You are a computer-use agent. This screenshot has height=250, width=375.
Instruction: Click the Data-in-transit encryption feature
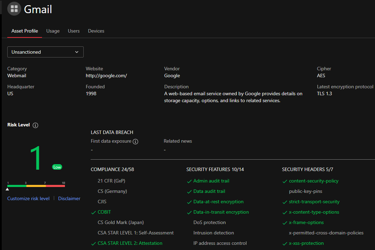221,212
